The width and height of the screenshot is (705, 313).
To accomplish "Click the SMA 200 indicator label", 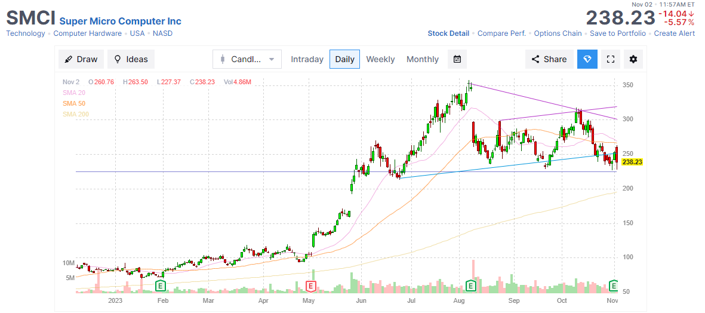I will [76, 114].
